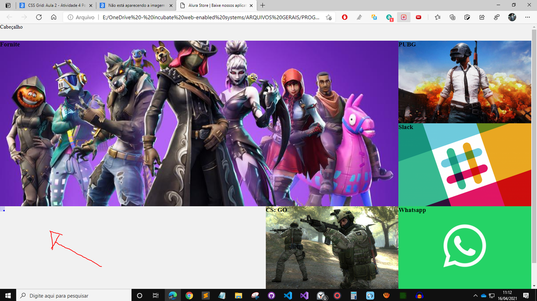Open OneDrive cloud tray icon
The width and height of the screenshot is (537, 301).
483,296
